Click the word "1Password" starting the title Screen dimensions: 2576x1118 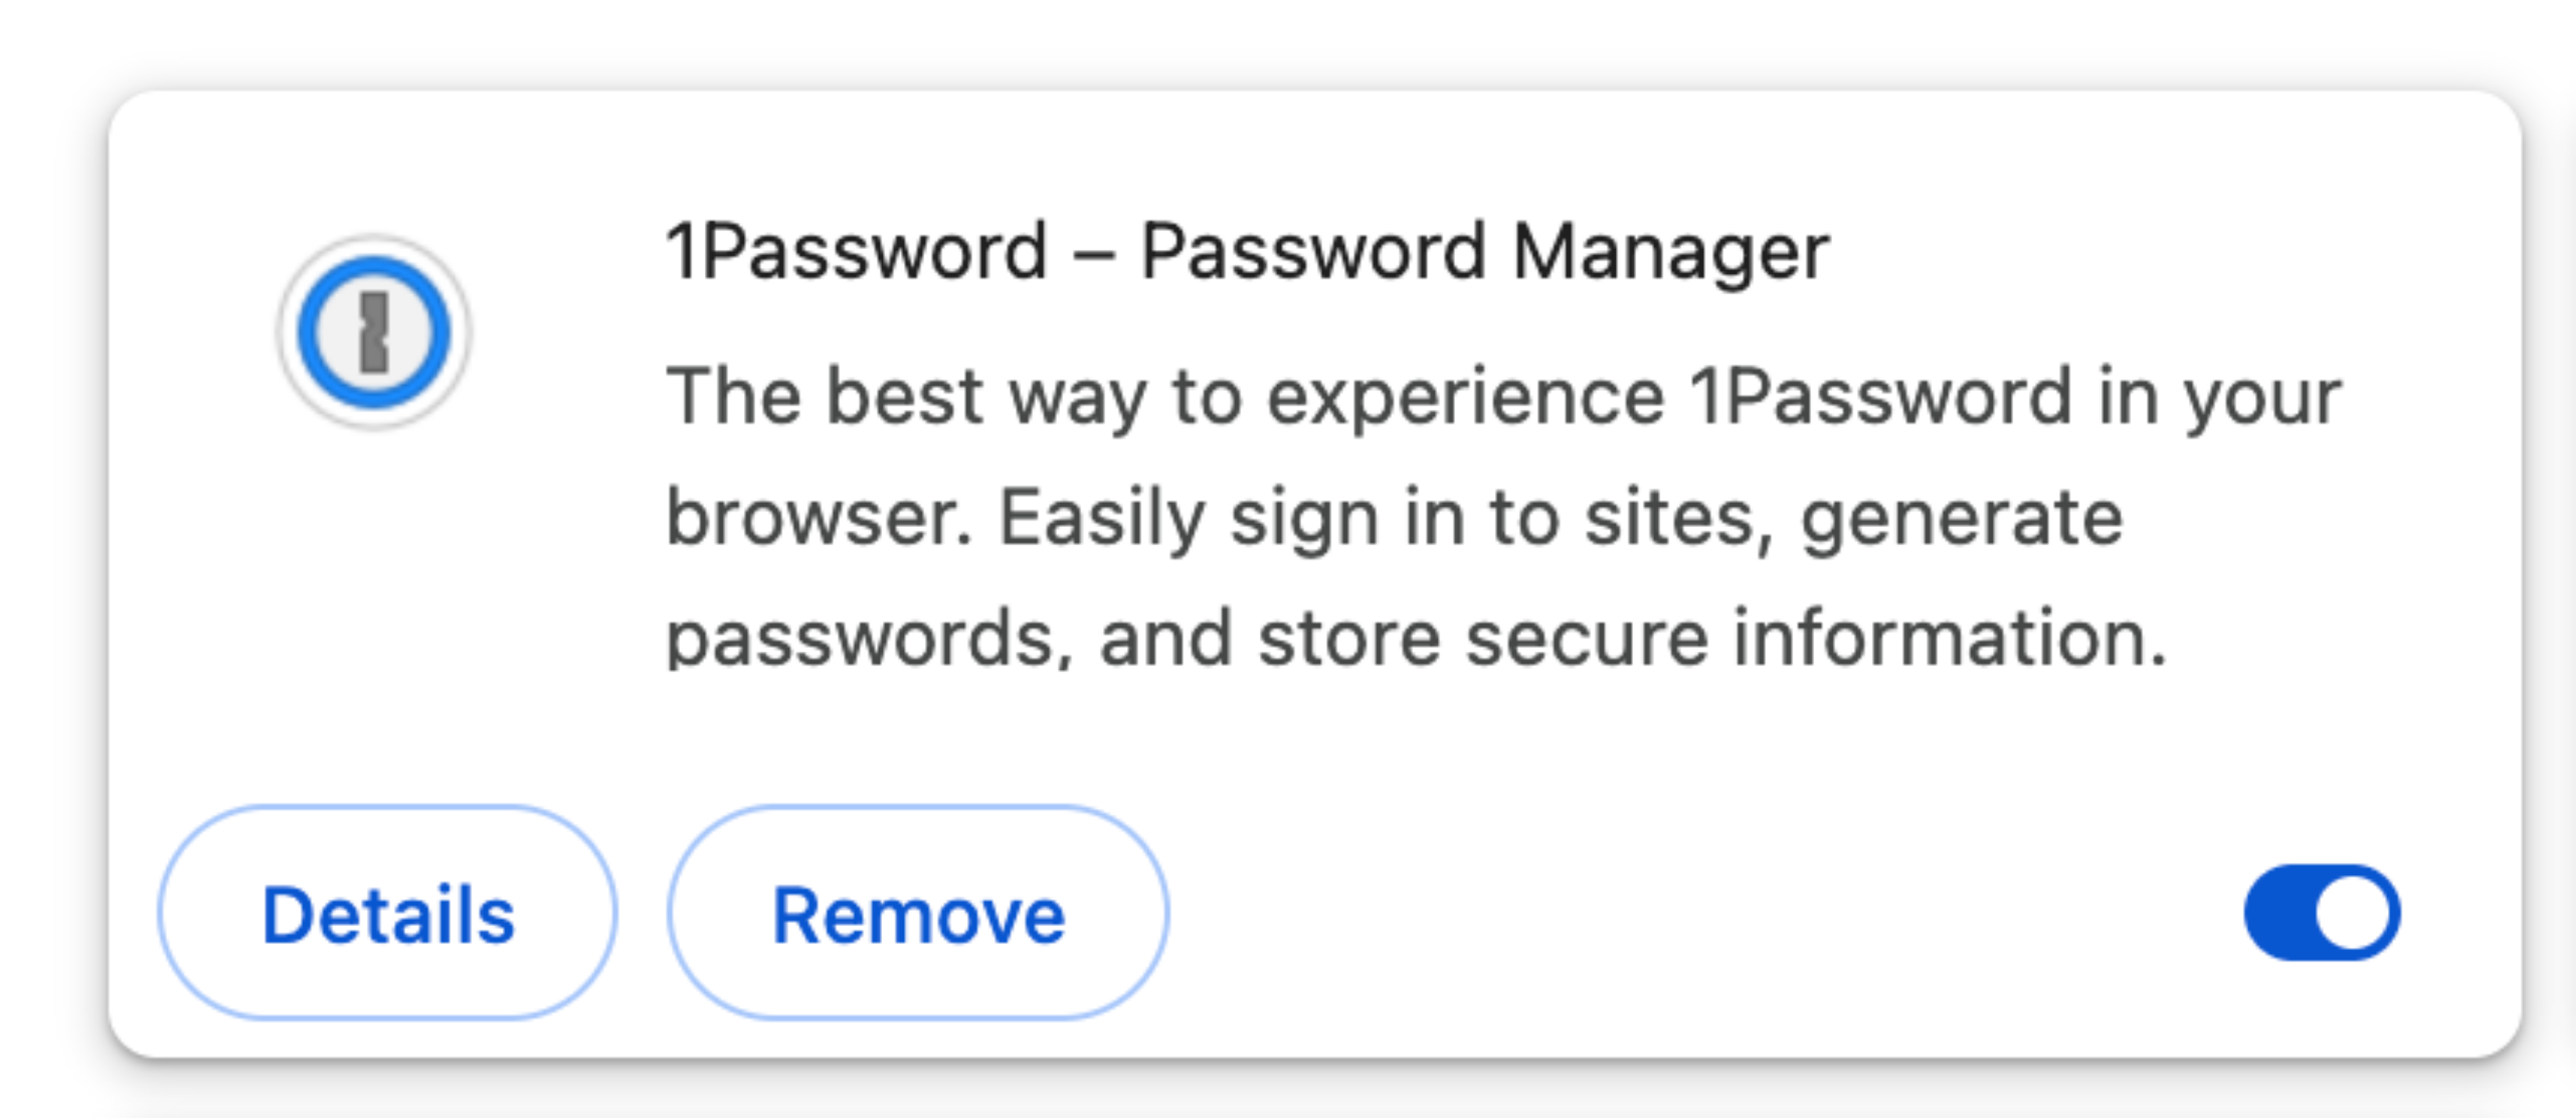pos(857,252)
